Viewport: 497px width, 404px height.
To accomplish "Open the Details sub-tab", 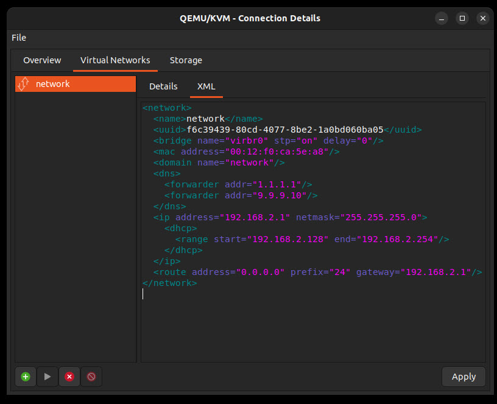I will [163, 86].
